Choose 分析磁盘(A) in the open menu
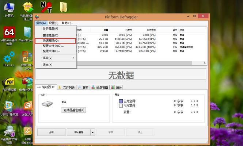This screenshot has height=146, width=243. 55,28
